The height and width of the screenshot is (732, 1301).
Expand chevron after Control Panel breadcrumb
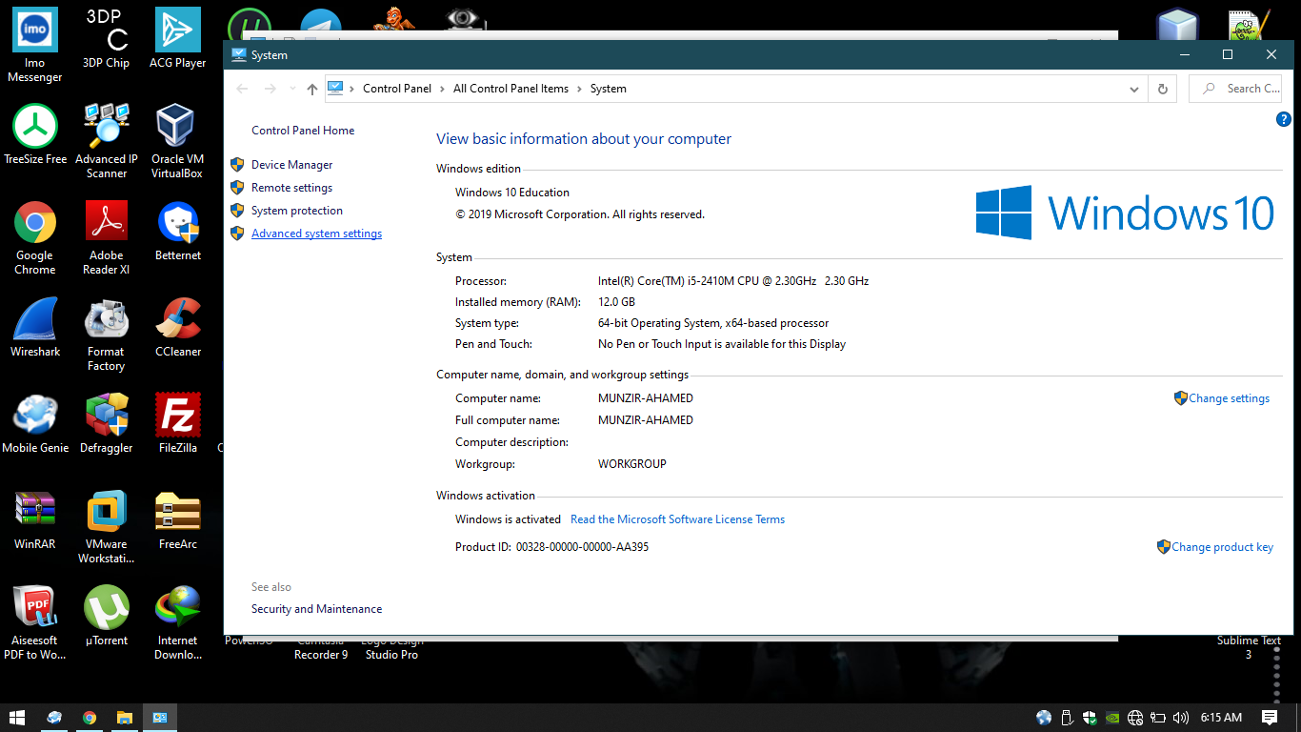pyautogui.click(x=442, y=89)
